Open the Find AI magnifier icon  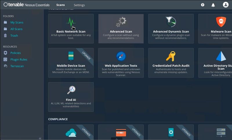pyautogui.click(x=71, y=90)
